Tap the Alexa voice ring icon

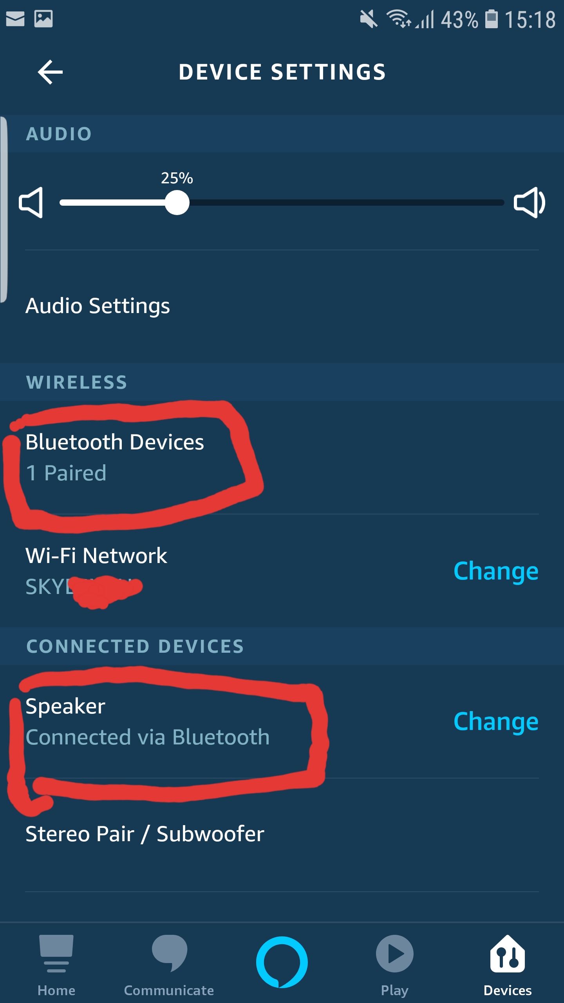[282, 962]
